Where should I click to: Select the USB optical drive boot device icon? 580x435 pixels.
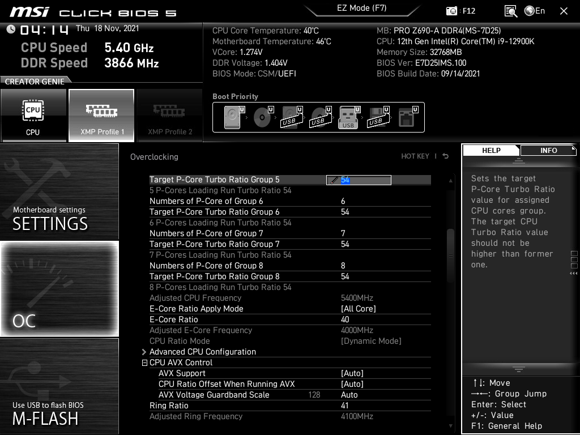click(x=321, y=117)
